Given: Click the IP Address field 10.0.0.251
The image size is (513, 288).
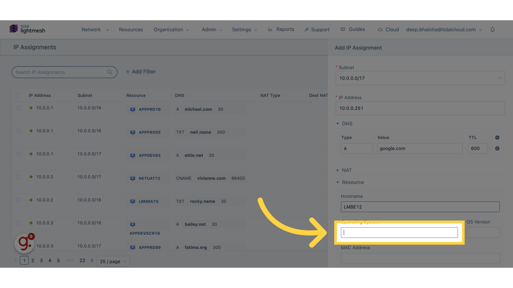Looking at the screenshot, I should point(420,108).
